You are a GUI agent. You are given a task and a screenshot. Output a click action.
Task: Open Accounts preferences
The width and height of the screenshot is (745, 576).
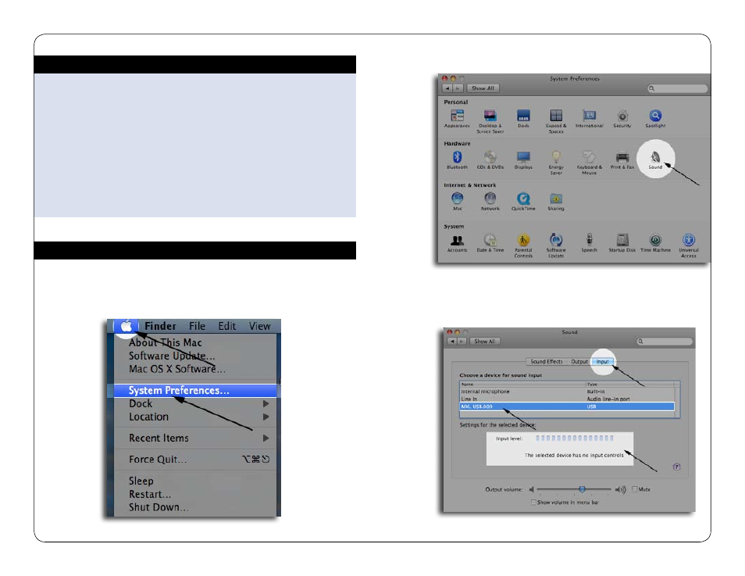457,242
